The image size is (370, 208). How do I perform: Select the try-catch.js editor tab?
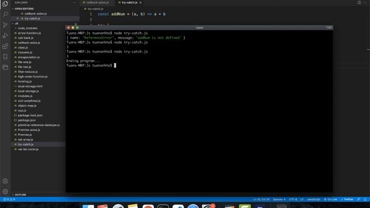129,2
